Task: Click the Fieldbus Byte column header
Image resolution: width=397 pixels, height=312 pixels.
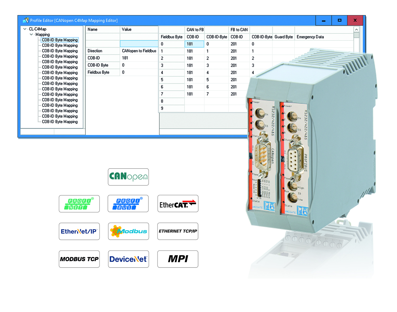Action: [x=171, y=37]
